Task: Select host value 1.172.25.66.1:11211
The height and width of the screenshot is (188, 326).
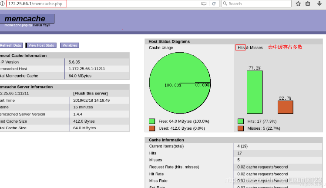Action: 87,69
